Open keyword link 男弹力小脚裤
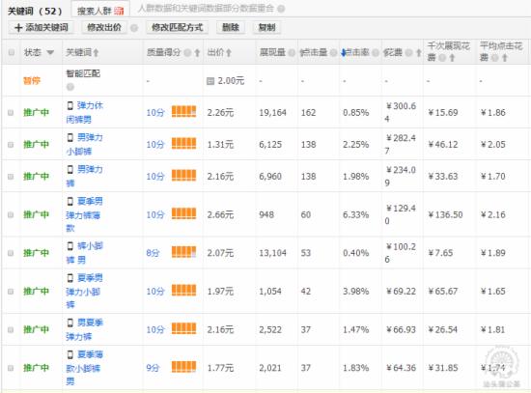The image size is (531, 393). 85,144
